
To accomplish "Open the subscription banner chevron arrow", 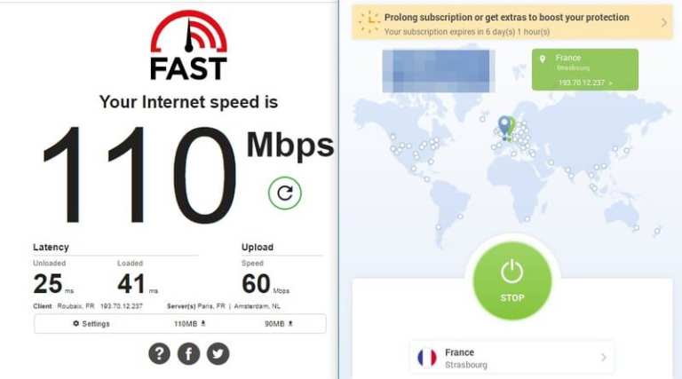I will coord(663,22).
